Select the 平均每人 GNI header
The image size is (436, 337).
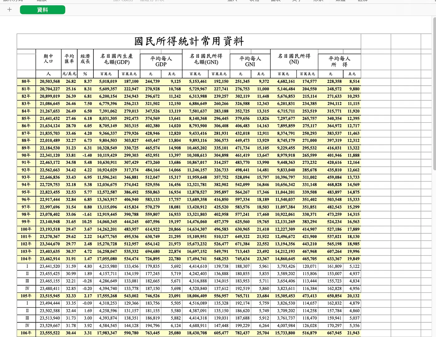250,61
